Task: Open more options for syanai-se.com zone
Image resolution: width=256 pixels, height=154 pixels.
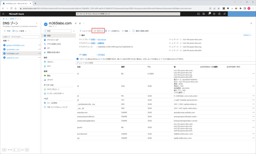Action: [39, 58]
